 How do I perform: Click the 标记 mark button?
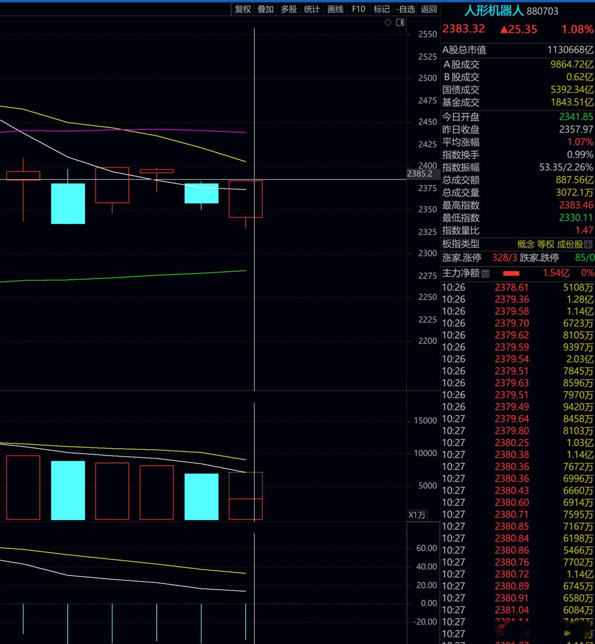coord(382,9)
